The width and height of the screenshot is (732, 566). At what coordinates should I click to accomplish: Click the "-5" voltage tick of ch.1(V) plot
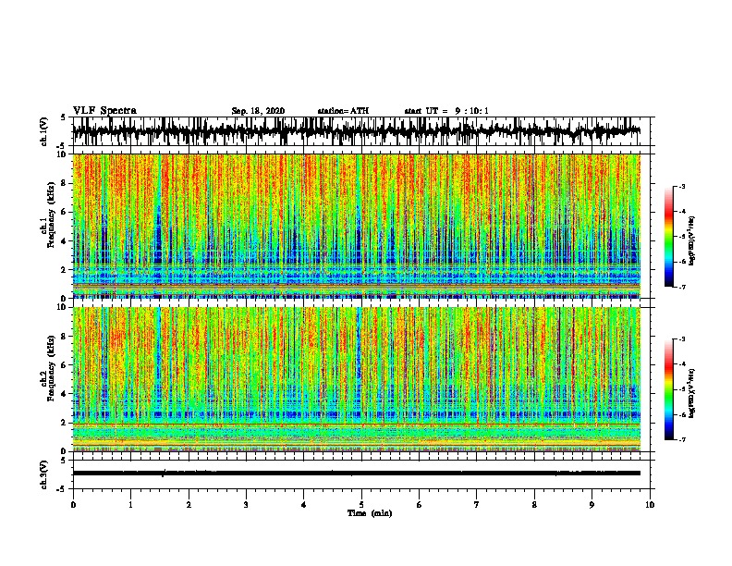(x=62, y=146)
